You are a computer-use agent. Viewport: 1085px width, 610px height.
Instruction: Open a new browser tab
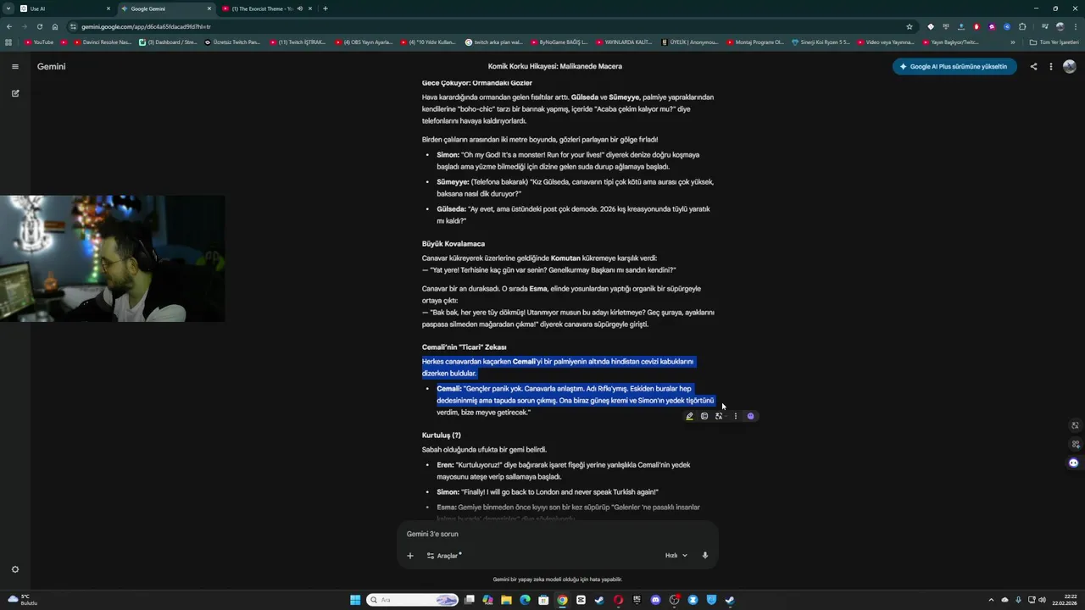pos(325,8)
